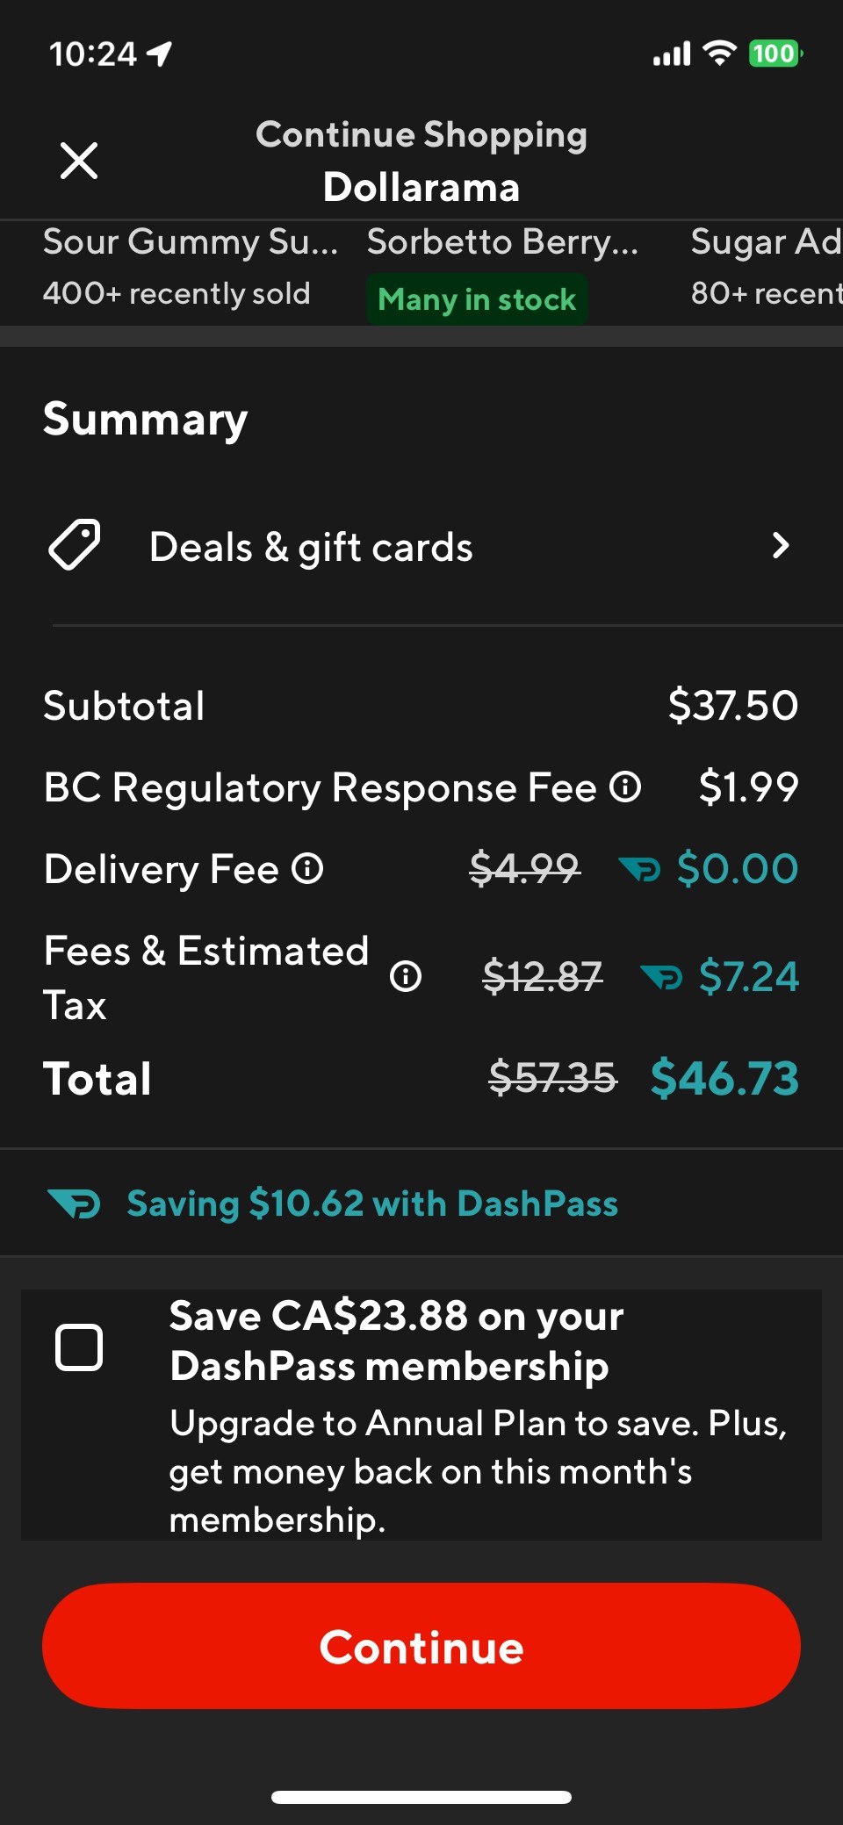Image resolution: width=843 pixels, height=1825 pixels.
Task: Open Deals & gift cards via its chevron
Action: coord(780,545)
